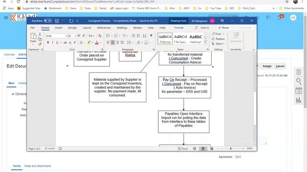Switch to the Design ribbon tab
The height and width of the screenshot is (172, 307).
pyautogui.click(x=72, y=28)
